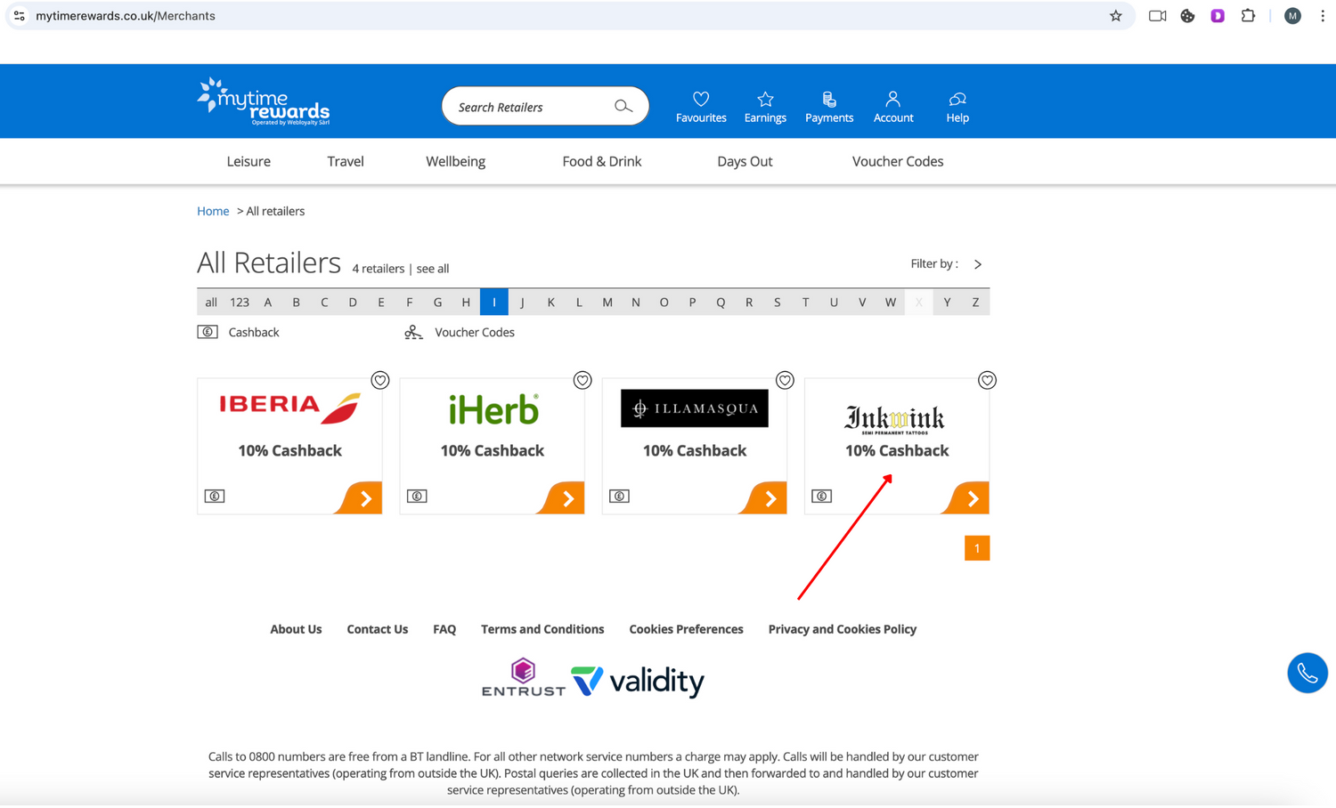This screenshot has width=1336, height=808.
Task: Open the Food & Drink category menu
Action: point(602,161)
